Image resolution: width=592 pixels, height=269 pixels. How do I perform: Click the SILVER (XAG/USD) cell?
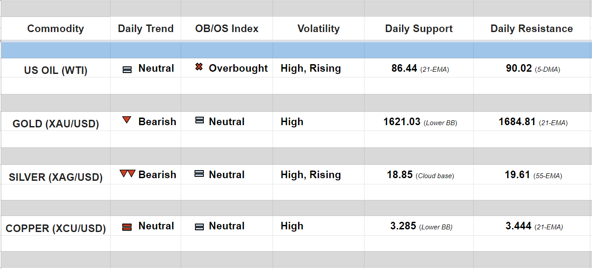[x=56, y=177]
